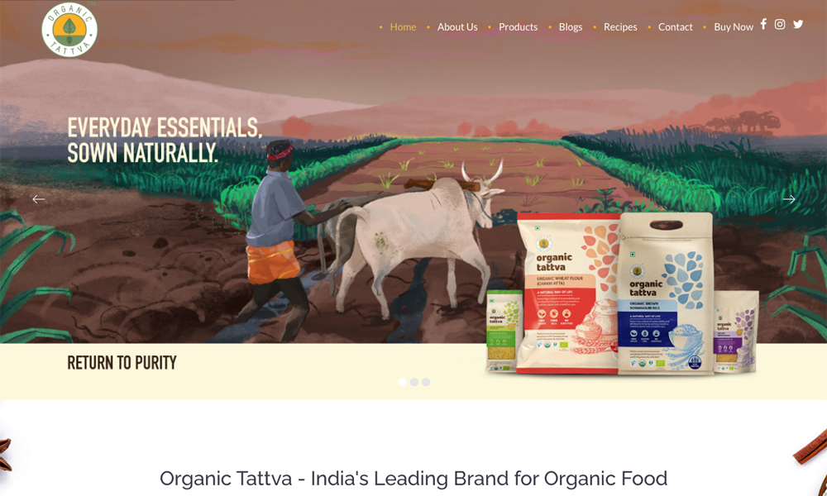Open the Home menu item
827x496 pixels.
pos(403,27)
